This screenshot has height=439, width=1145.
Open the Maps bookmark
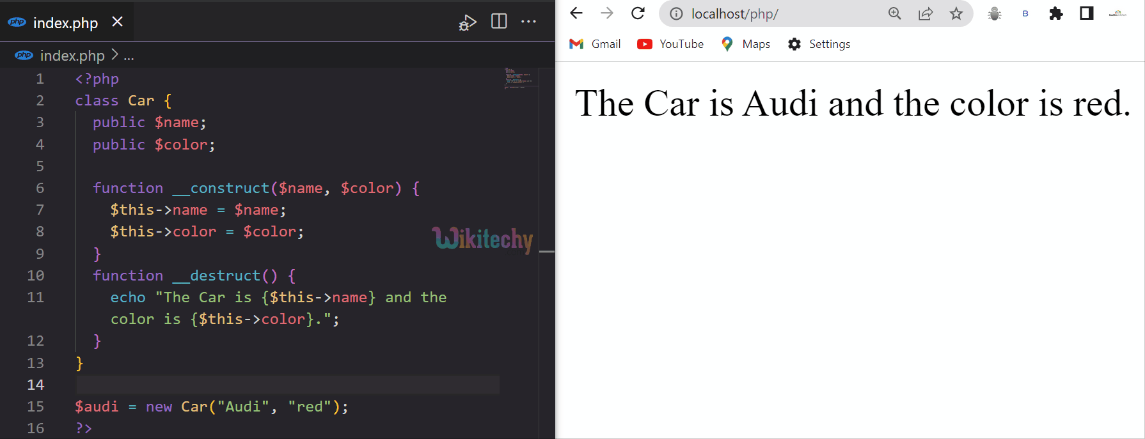(x=745, y=44)
